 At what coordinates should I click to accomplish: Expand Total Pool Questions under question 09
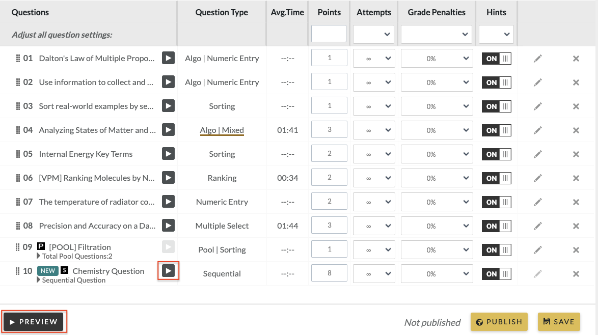click(x=39, y=256)
